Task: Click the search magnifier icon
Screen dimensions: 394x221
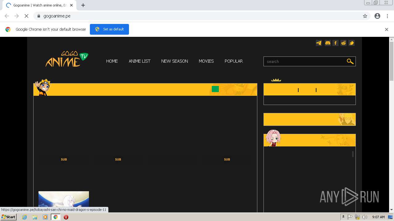Action: tap(350, 61)
